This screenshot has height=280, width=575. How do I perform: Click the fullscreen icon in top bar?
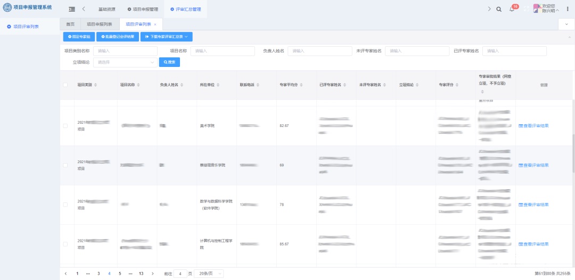click(527, 9)
